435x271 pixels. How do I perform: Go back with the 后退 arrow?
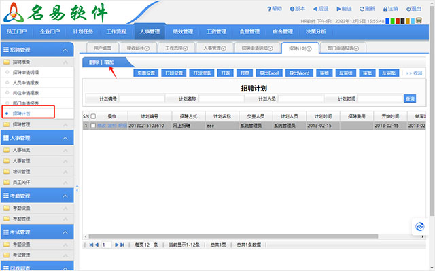(321, 9)
